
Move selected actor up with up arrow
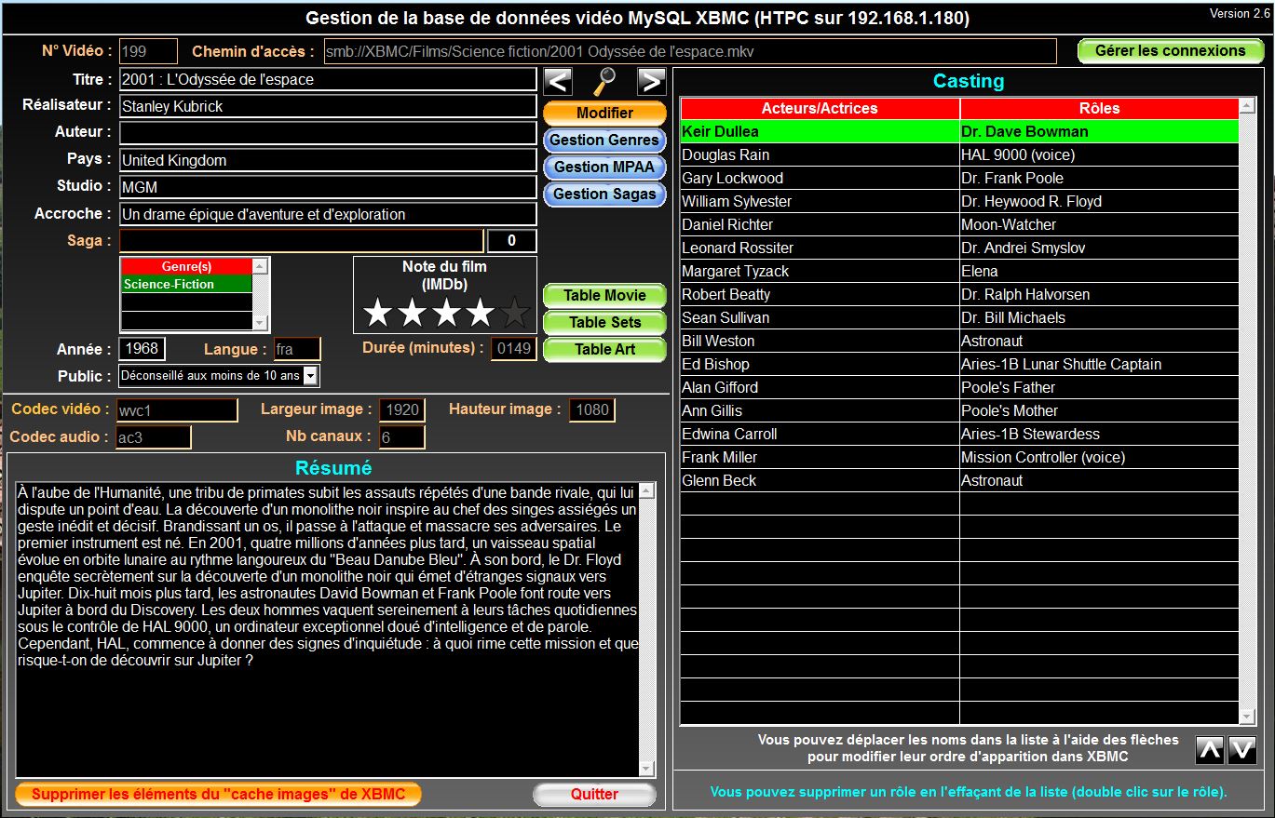click(x=1209, y=749)
